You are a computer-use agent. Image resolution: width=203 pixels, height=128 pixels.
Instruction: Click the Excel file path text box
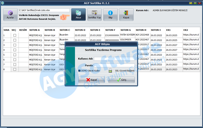(44, 10)
